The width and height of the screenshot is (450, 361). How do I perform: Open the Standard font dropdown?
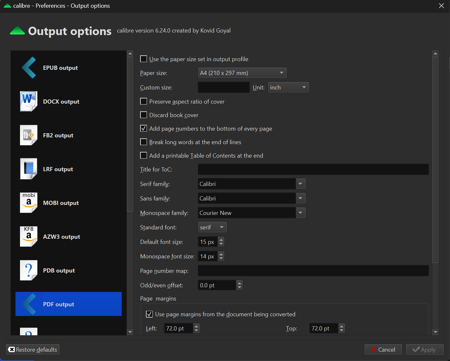[x=212, y=227]
